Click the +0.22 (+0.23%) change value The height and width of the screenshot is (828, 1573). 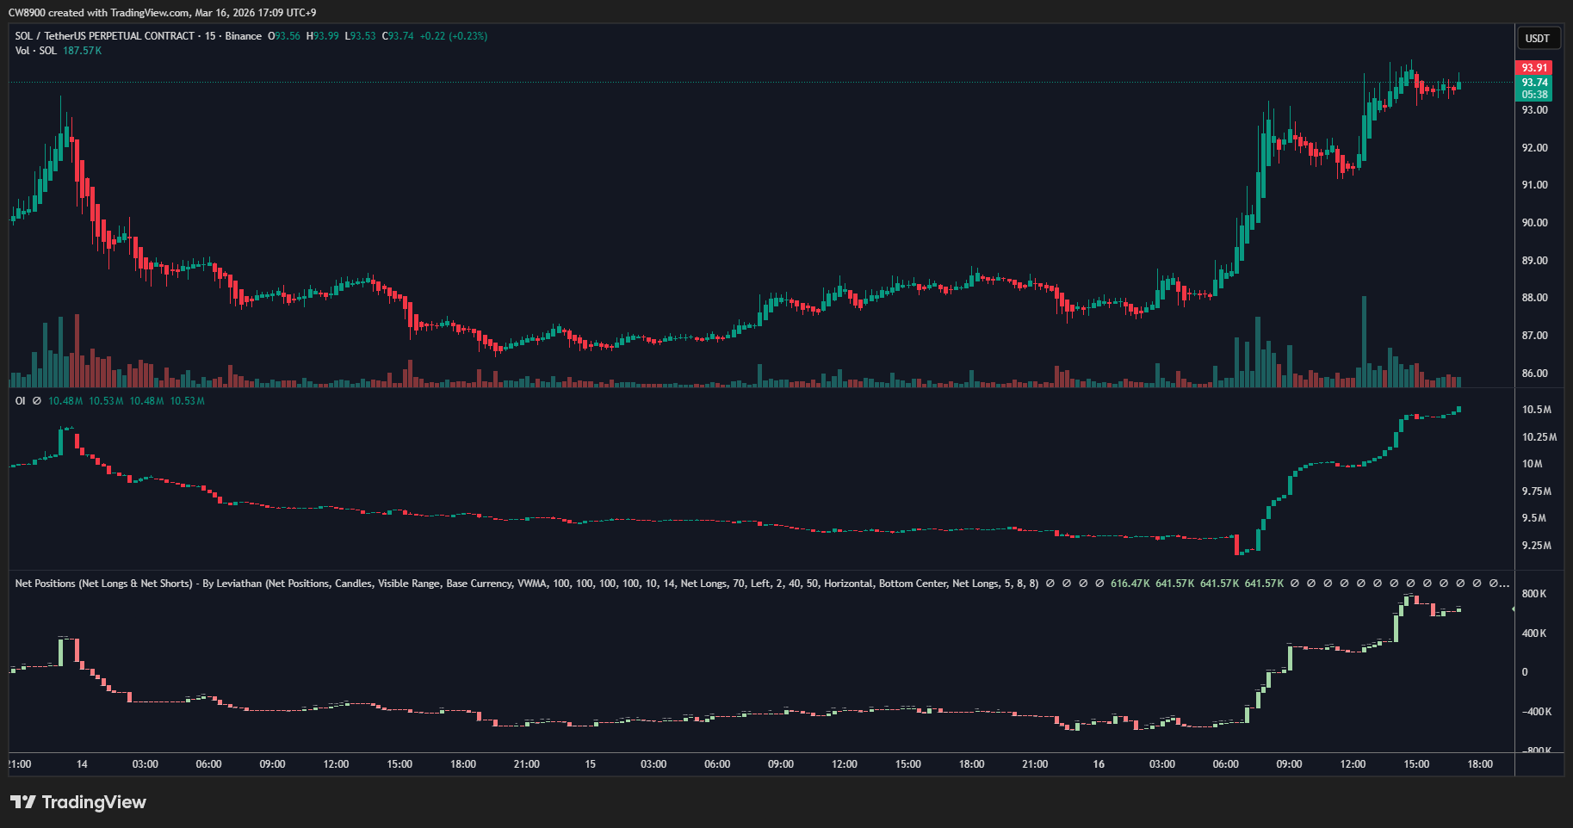click(454, 36)
